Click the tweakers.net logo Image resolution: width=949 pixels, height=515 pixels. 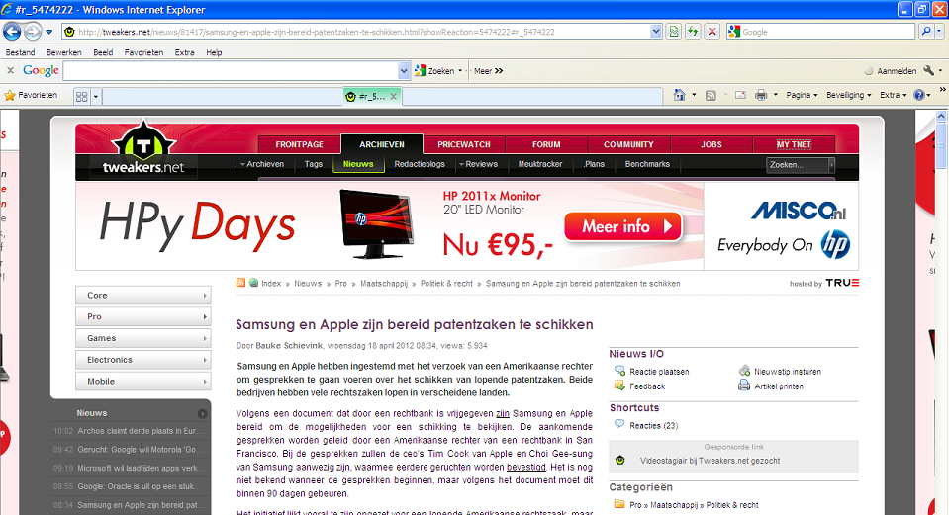pyautogui.click(x=143, y=149)
